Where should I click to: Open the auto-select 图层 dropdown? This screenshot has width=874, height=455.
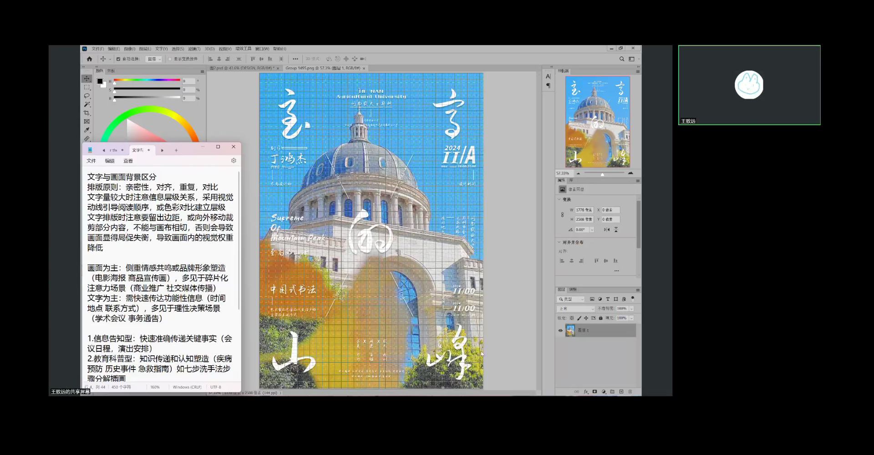click(154, 59)
